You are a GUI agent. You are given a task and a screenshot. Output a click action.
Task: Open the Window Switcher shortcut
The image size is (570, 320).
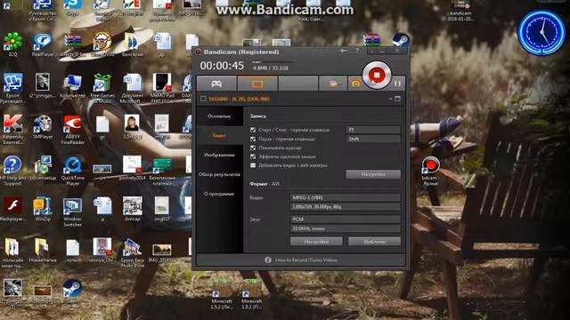click(72, 212)
